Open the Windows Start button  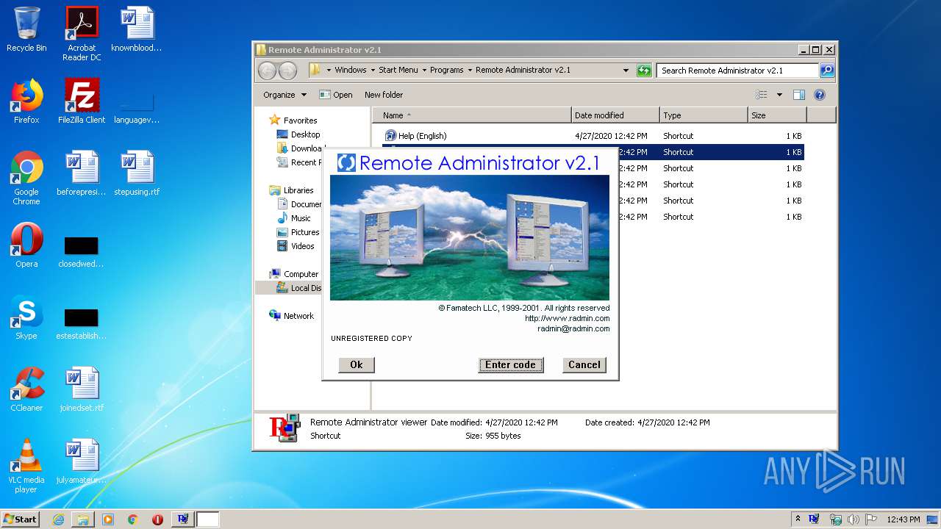pos(21,519)
